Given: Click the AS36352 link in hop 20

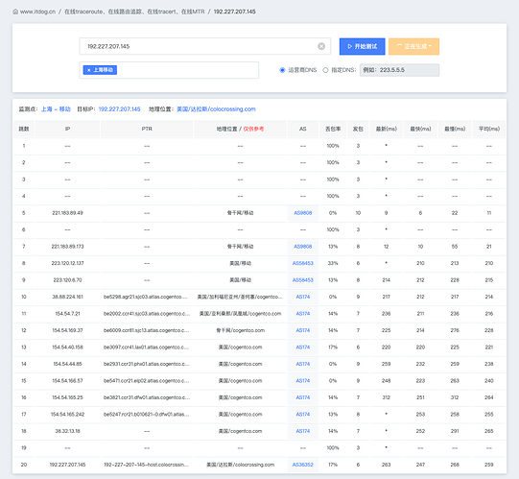Looking at the screenshot, I should point(303,465).
